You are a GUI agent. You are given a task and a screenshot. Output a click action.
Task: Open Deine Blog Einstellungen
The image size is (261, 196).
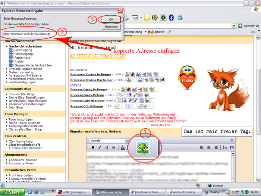pos(26,97)
